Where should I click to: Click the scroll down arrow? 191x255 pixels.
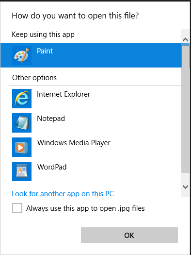click(185, 187)
